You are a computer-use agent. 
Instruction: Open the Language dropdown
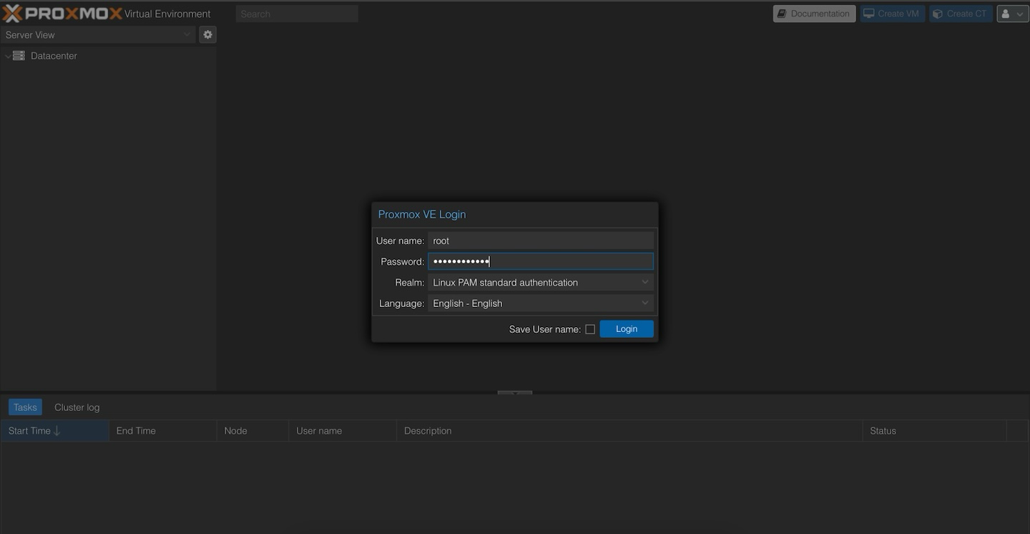click(x=644, y=303)
